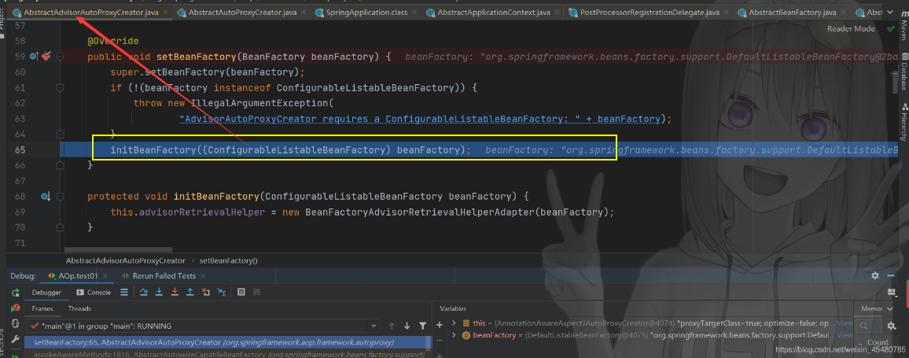
Task: Click setBeanFactory() breadcrumb
Action: (228, 260)
